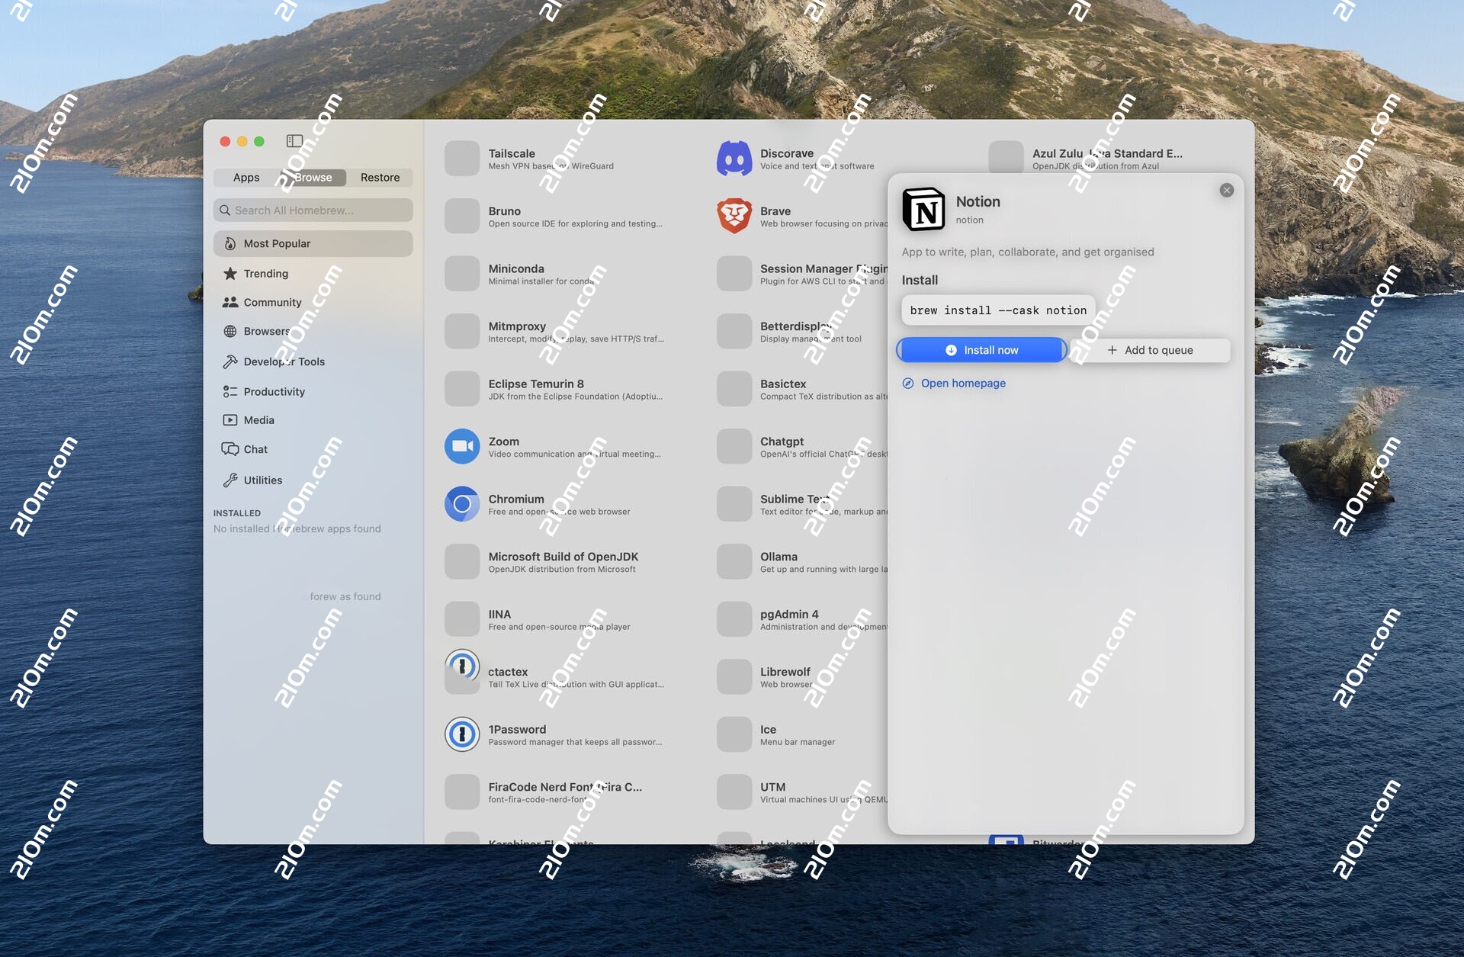Click the 1Password app icon
The image size is (1464, 957).
coord(462,734)
